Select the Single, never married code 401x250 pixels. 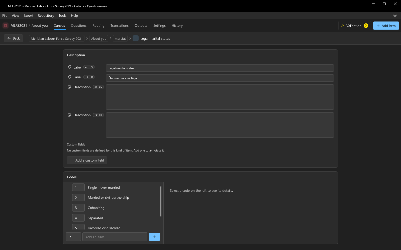104,187
